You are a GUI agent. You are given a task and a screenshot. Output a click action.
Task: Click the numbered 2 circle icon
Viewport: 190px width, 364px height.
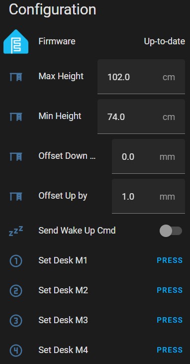click(x=16, y=290)
